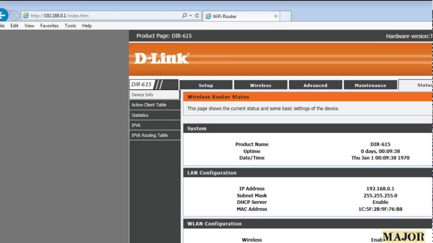Click the DHCP Server value Enable

[x=380, y=202]
